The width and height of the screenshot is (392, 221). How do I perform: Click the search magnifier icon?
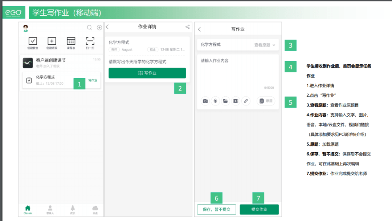89,28
